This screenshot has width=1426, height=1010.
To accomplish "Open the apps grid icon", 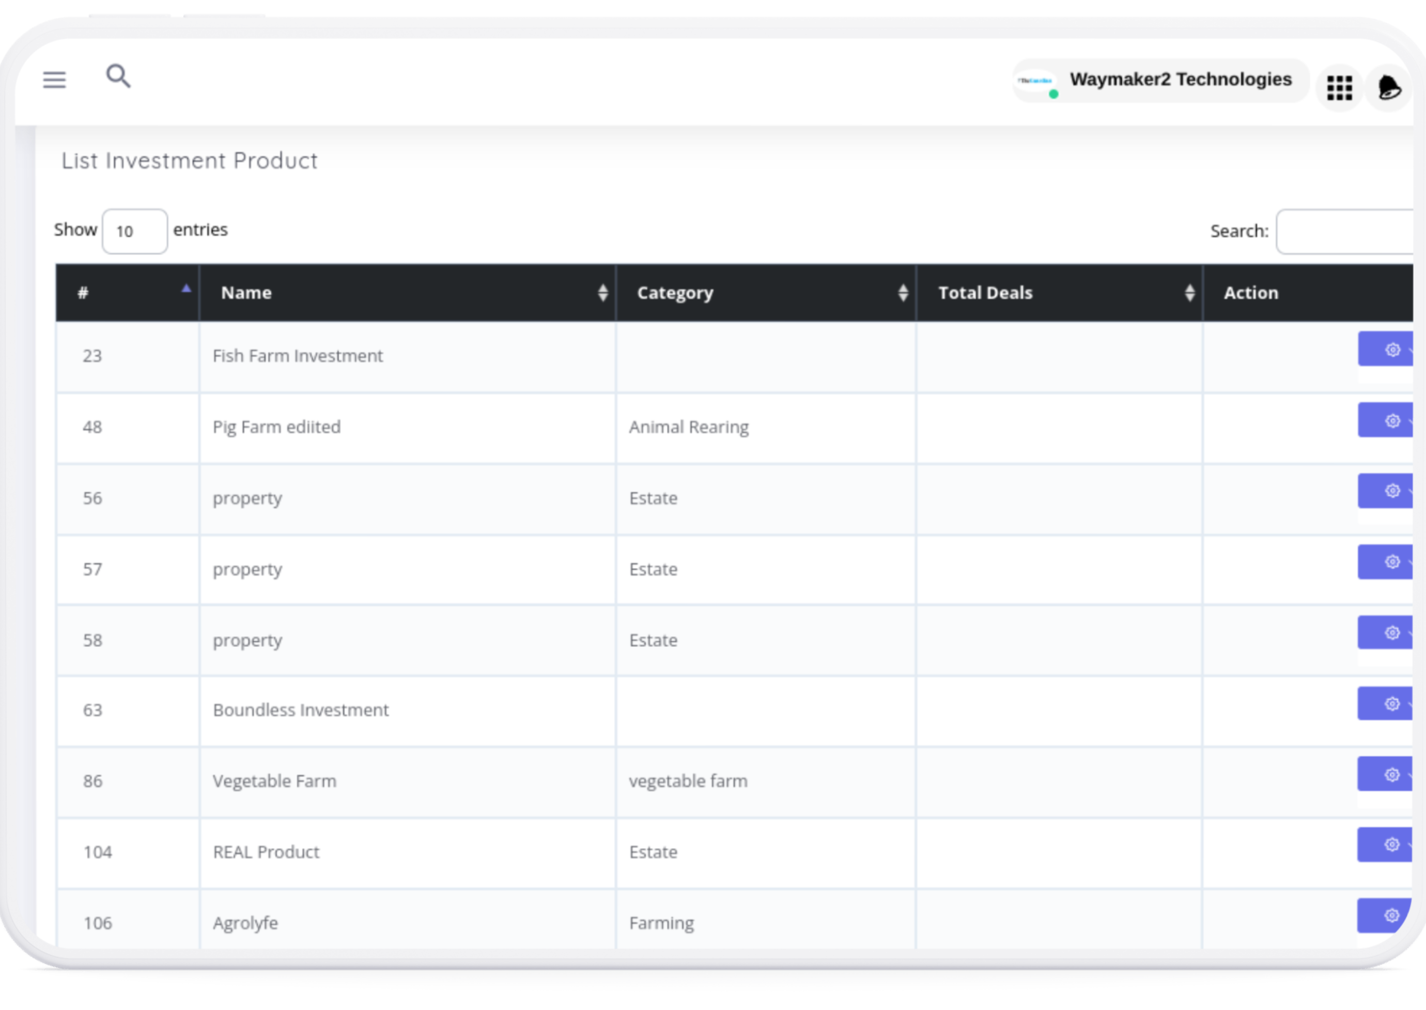I will coord(1339,88).
